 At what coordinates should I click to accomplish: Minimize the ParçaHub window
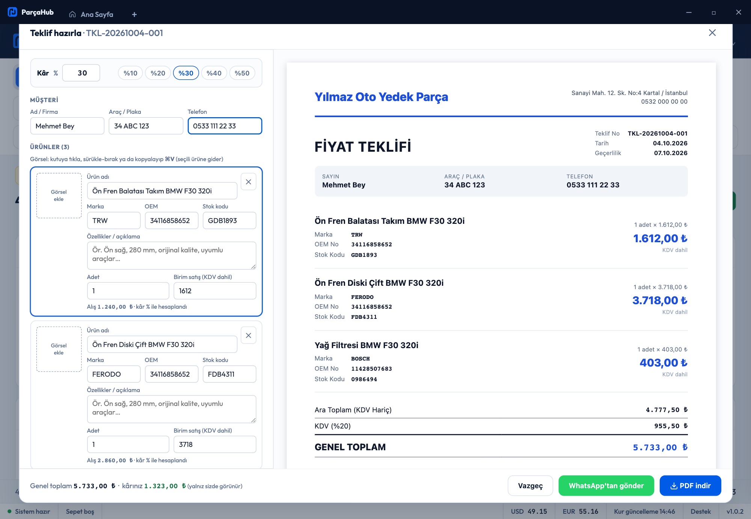tap(689, 12)
